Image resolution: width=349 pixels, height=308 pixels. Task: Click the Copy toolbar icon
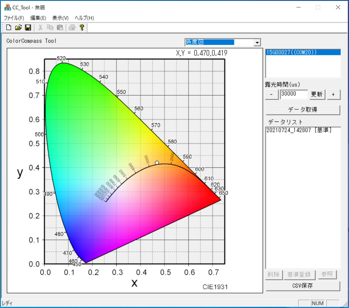click(x=50, y=27)
